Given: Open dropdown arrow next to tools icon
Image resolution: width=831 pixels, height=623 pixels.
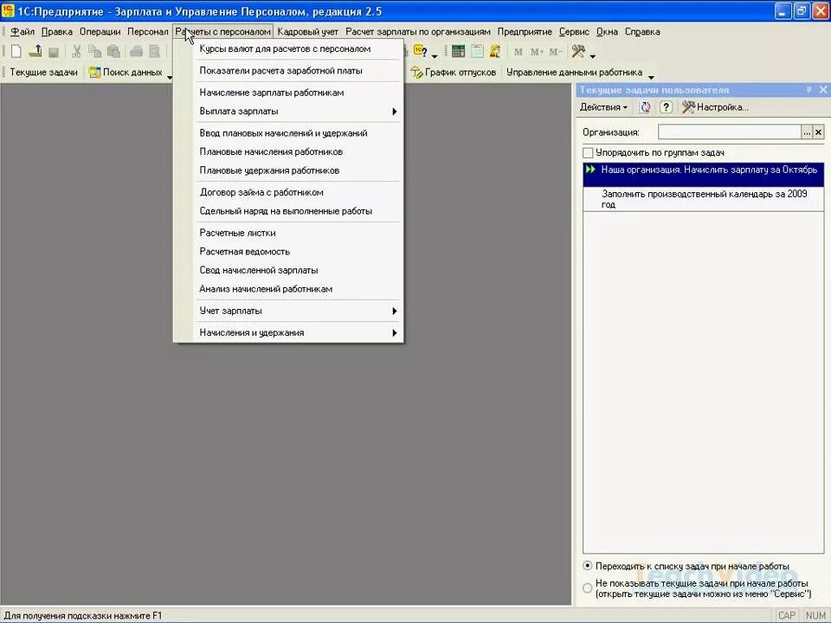Looking at the screenshot, I should [592, 55].
